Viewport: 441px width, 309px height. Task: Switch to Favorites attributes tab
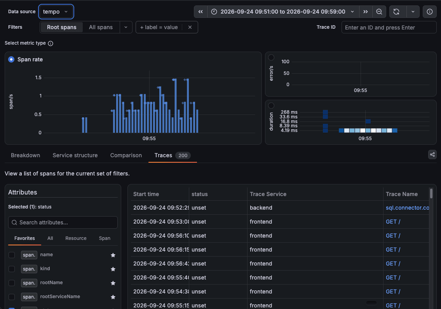pyautogui.click(x=25, y=238)
